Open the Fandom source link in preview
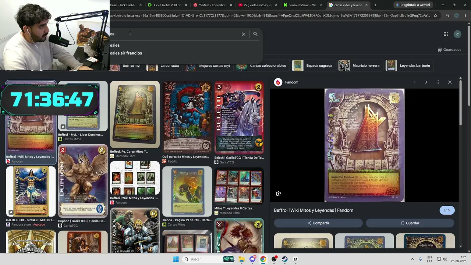471x265 pixels. [x=286, y=82]
